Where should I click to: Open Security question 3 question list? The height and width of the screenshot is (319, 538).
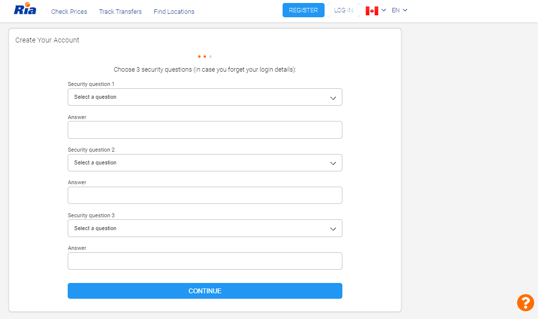click(205, 228)
